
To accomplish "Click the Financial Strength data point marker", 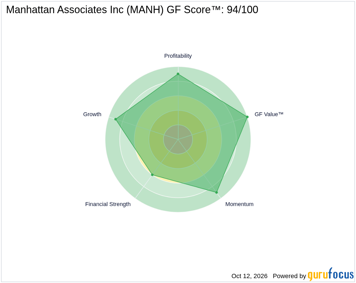I will click(152, 175).
